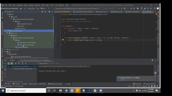Viewport: 172px width, 96px height.
Task: Collapse the drawable folder
Action: tap(7, 54)
